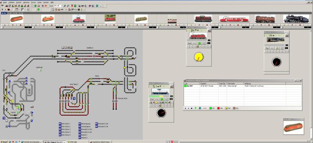Open the Fenster menu
The height and width of the screenshot is (143, 313).
click(x=46, y=2)
